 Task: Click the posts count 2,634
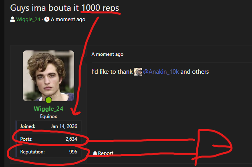pyautogui.click(x=71, y=139)
